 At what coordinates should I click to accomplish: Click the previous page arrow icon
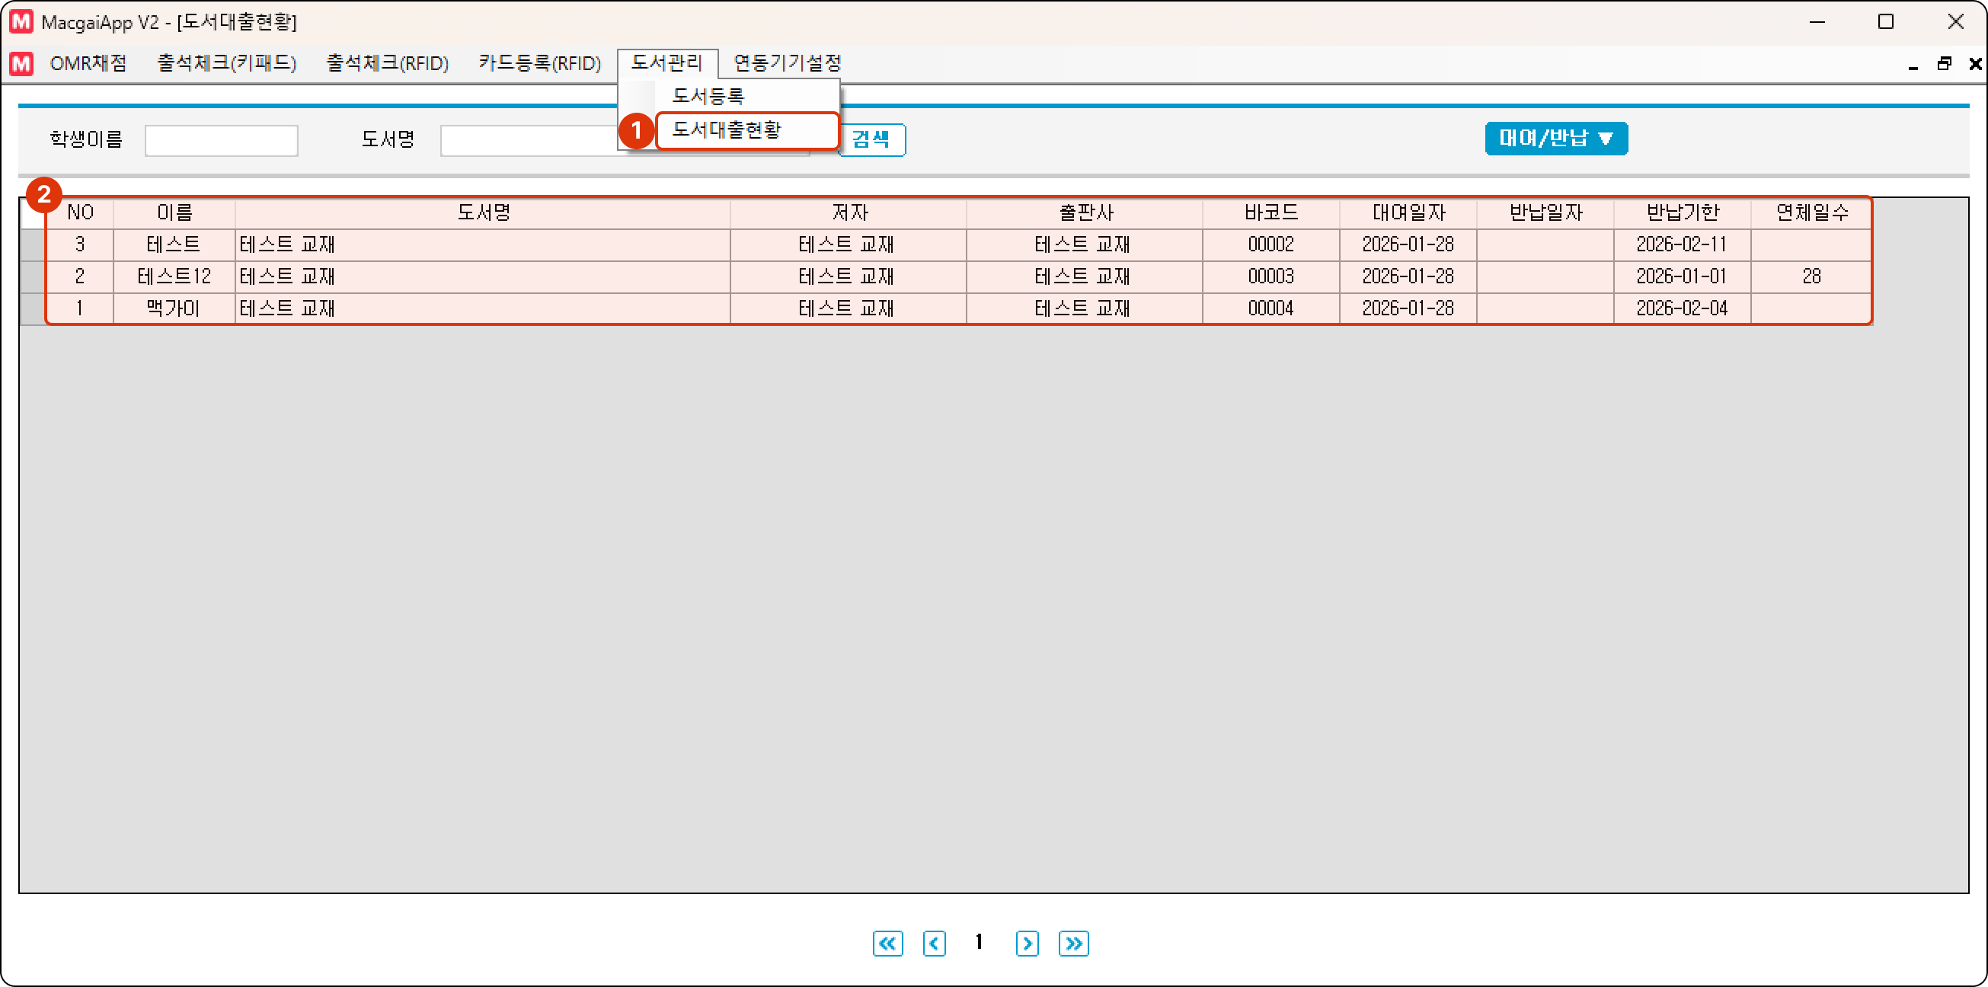pyautogui.click(x=934, y=943)
